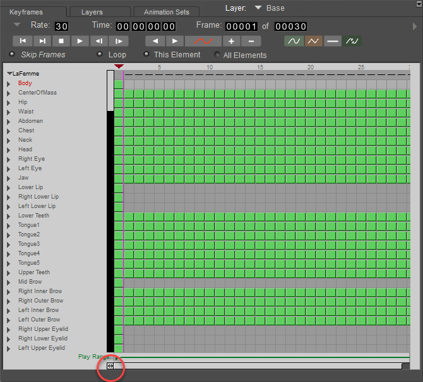Remove keyframe with the minus button
This screenshot has width=423, height=382.
point(251,41)
